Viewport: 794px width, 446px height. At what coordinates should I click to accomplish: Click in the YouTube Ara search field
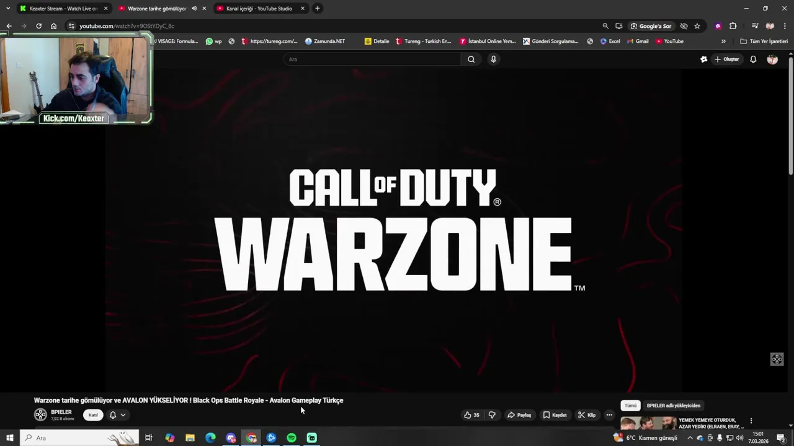click(372, 59)
